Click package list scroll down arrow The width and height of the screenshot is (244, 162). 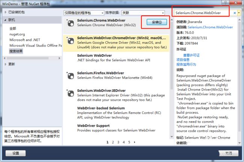point(172,137)
